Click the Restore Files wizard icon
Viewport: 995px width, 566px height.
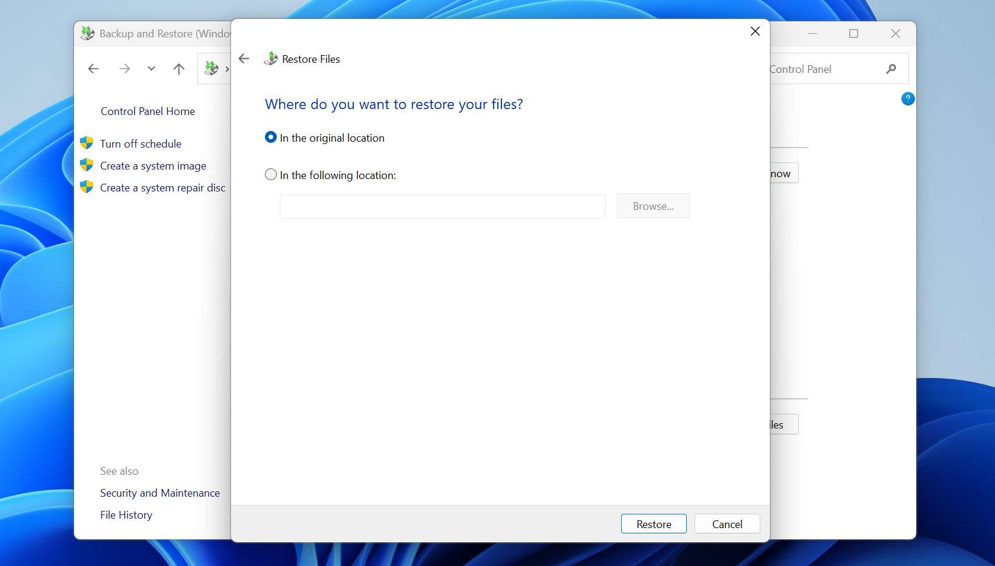(x=271, y=59)
